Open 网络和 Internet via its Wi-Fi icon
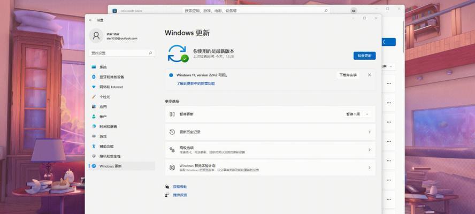 pos(94,87)
